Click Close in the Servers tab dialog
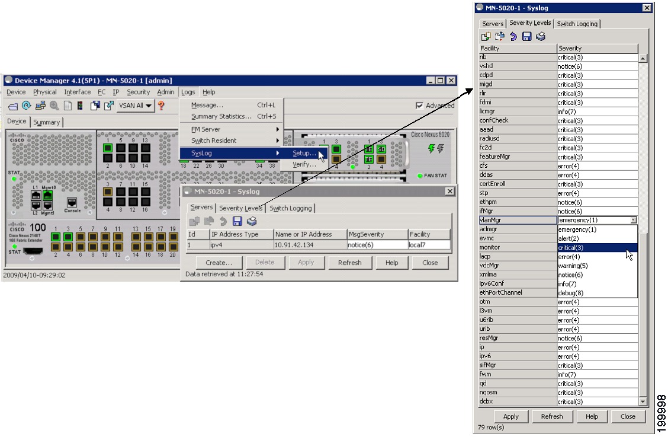Image resolution: width=668 pixels, height=437 pixels. (x=430, y=263)
